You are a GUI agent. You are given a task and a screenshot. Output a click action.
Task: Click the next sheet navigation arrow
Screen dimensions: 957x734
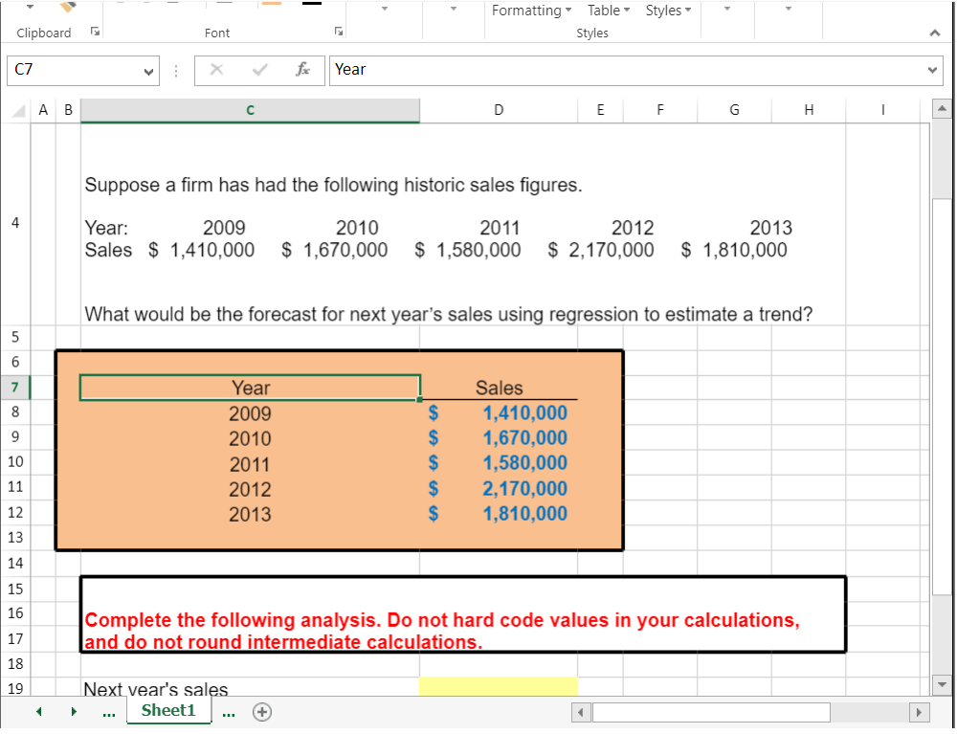pyautogui.click(x=73, y=711)
